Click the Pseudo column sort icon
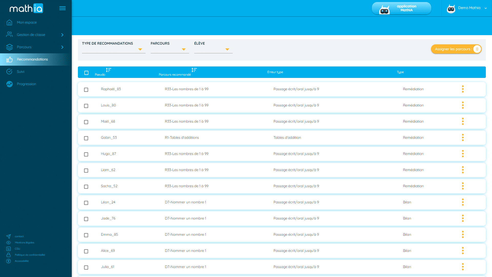Image resolution: width=492 pixels, height=277 pixels. coord(108,70)
